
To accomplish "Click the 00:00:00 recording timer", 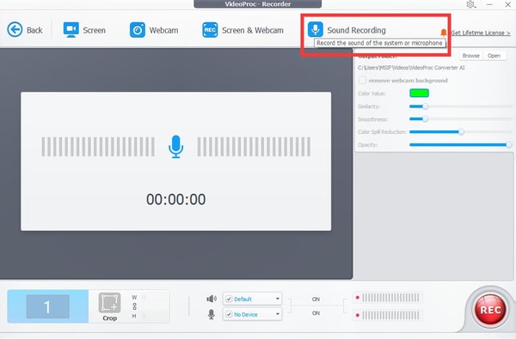I will coord(176,199).
